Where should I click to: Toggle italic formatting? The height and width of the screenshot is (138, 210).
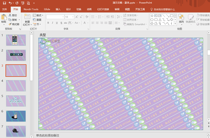pos(52,23)
